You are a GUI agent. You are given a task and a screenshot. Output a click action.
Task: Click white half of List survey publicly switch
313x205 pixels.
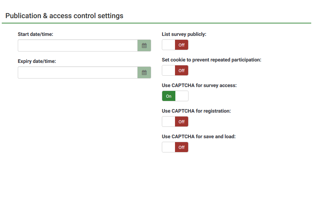(169, 45)
